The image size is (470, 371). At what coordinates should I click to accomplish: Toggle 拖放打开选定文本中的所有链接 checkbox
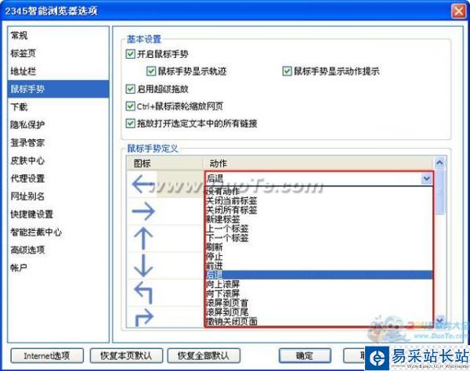[x=130, y=124]
